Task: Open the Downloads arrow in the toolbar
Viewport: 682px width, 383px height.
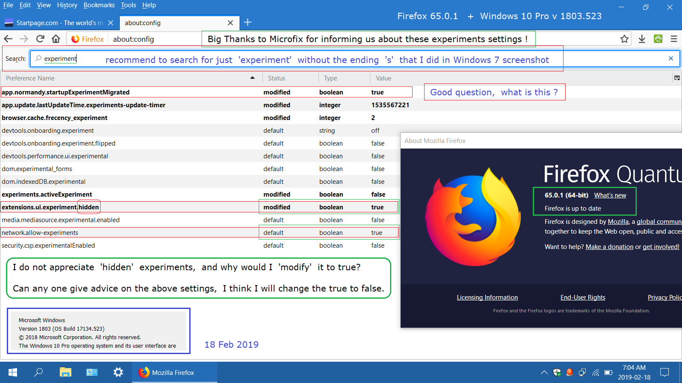Action: click(x=642, y=39)
